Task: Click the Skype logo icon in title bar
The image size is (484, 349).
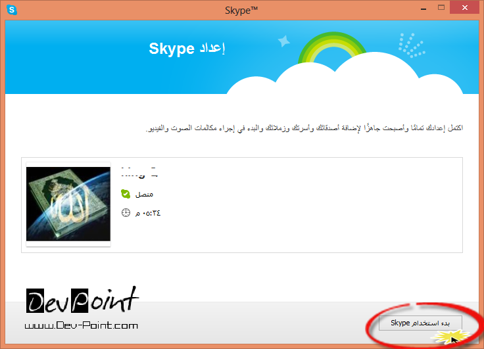Action: click(x=12, y=10)
